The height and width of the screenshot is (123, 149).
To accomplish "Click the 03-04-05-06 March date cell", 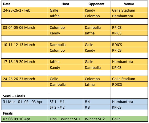I will click(24, 27).
